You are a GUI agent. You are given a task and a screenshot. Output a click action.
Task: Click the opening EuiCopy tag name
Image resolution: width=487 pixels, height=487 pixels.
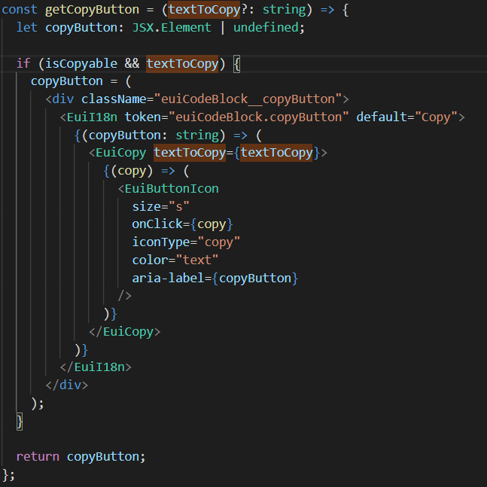(121, 153)
